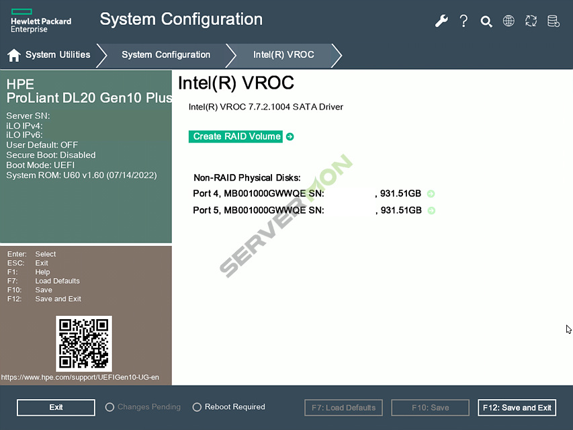The width and height of the screenshot is (573, 430).
Task: Click the circular arrows refresh icon
Action: (531, 21)
